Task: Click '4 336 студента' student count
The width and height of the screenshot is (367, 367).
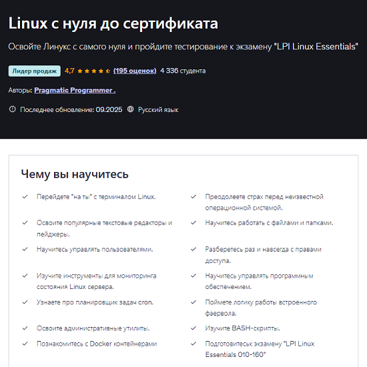Action: pyautogui.click(x=183, y=71)
